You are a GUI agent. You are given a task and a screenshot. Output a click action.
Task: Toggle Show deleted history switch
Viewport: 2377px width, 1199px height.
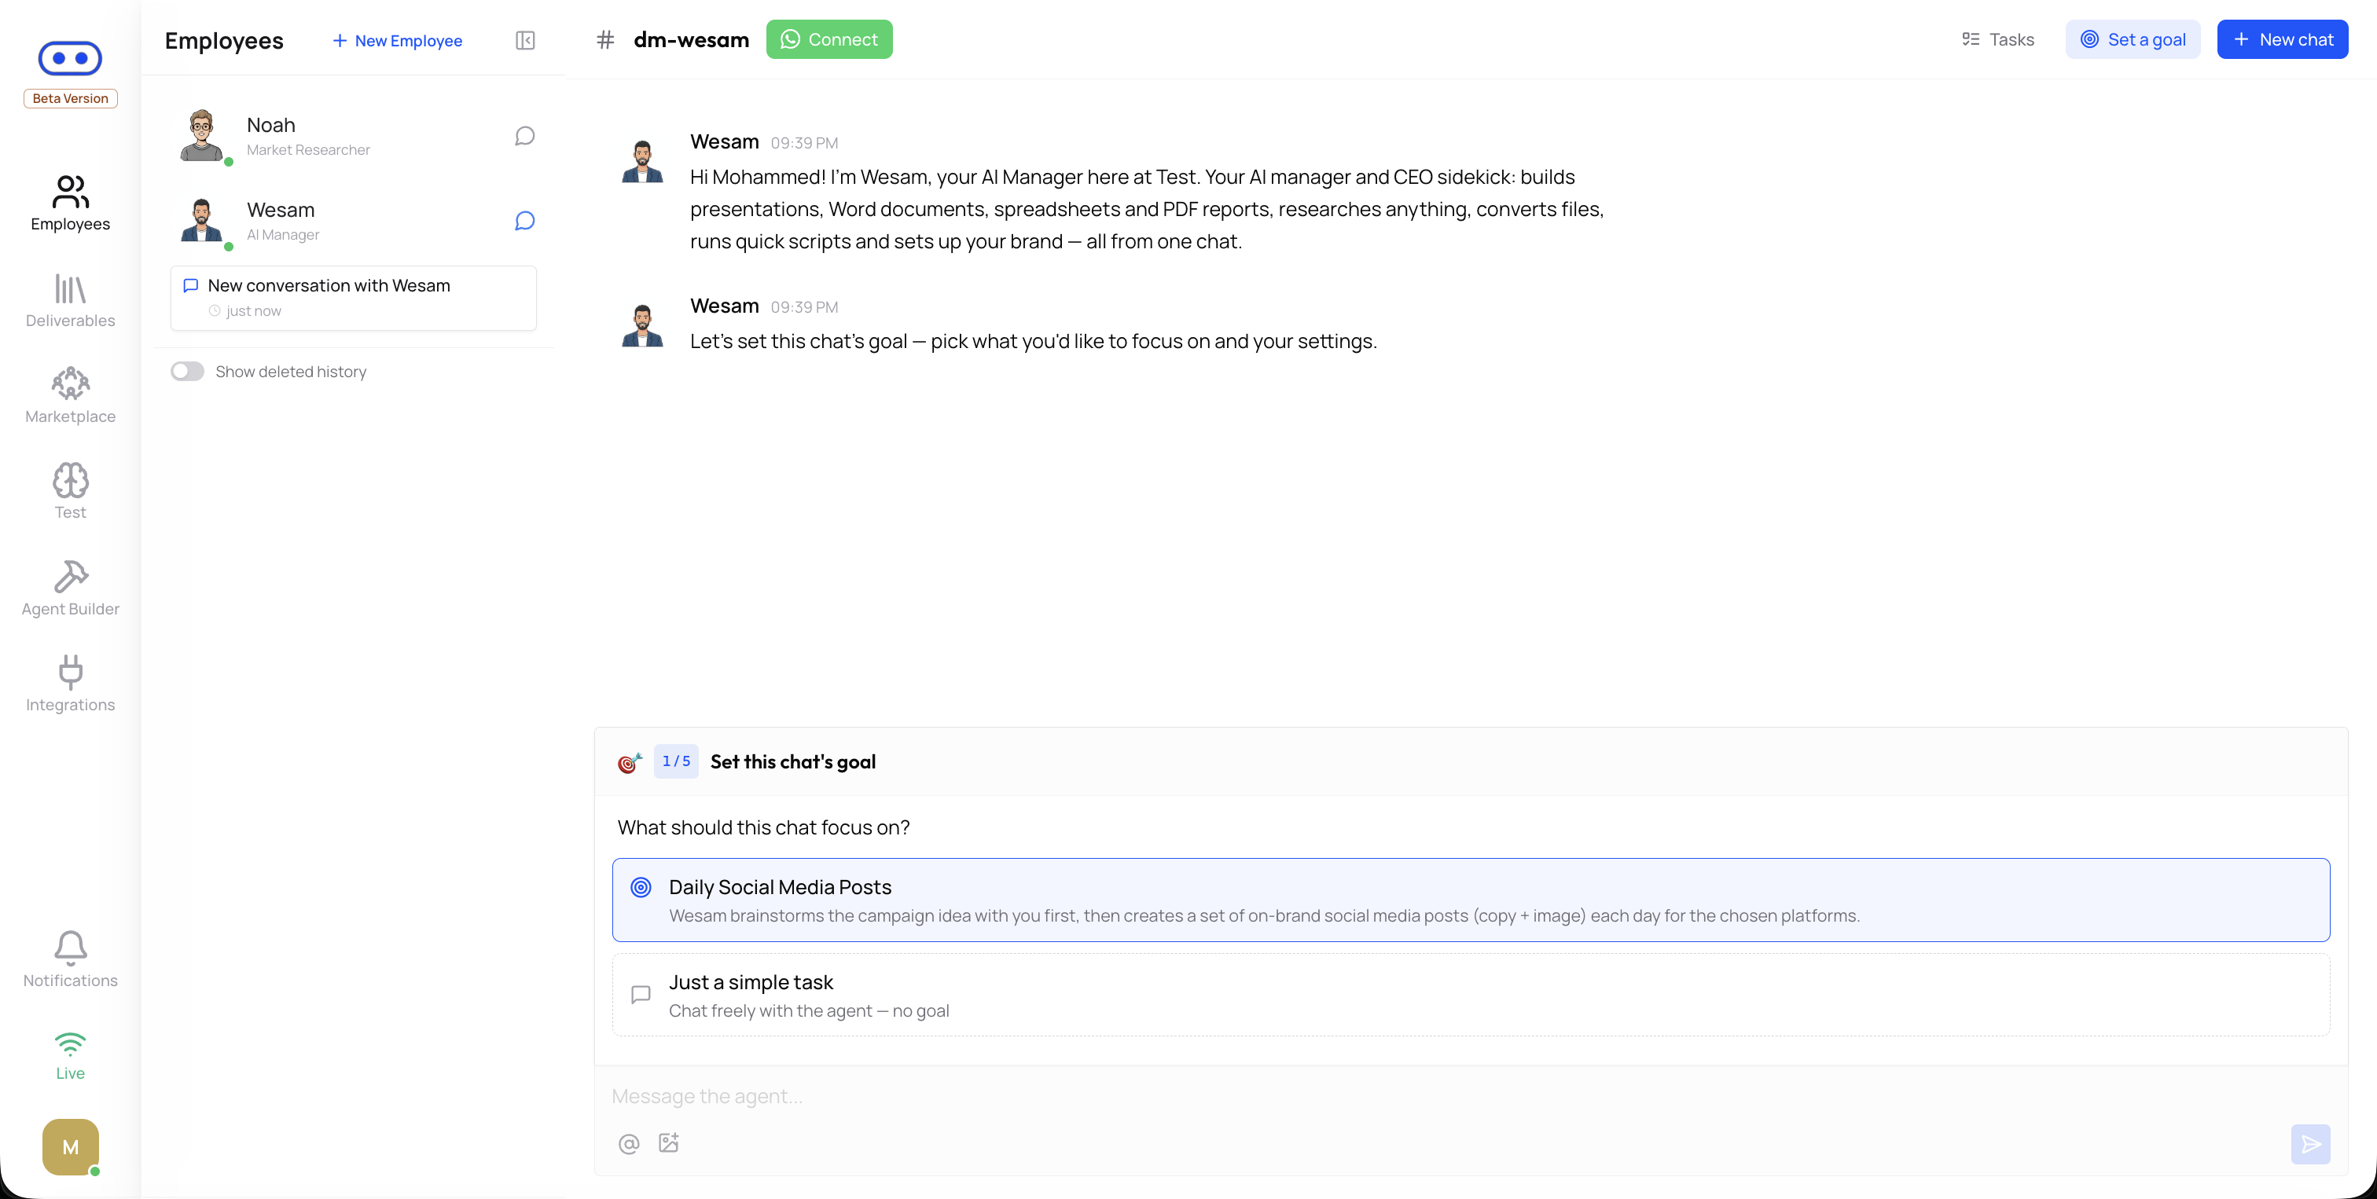point(187,372)
